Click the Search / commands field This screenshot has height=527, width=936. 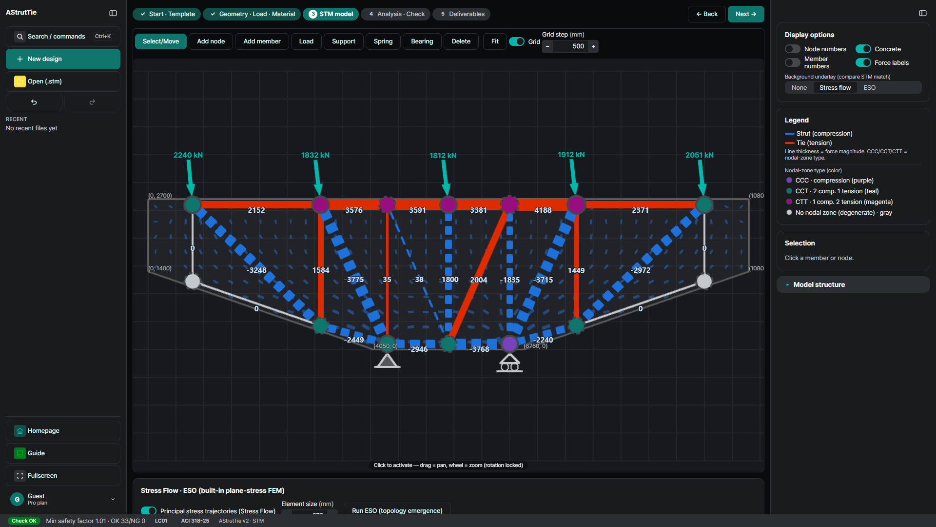pyautogui.click(x=63, y=37)
